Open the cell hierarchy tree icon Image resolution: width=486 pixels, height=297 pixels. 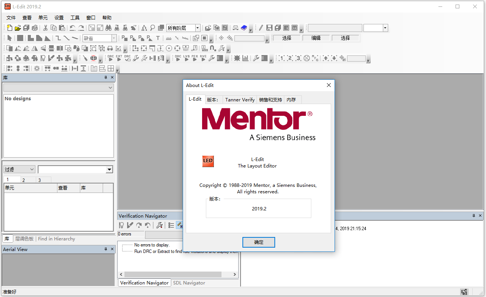click(144, 28)
